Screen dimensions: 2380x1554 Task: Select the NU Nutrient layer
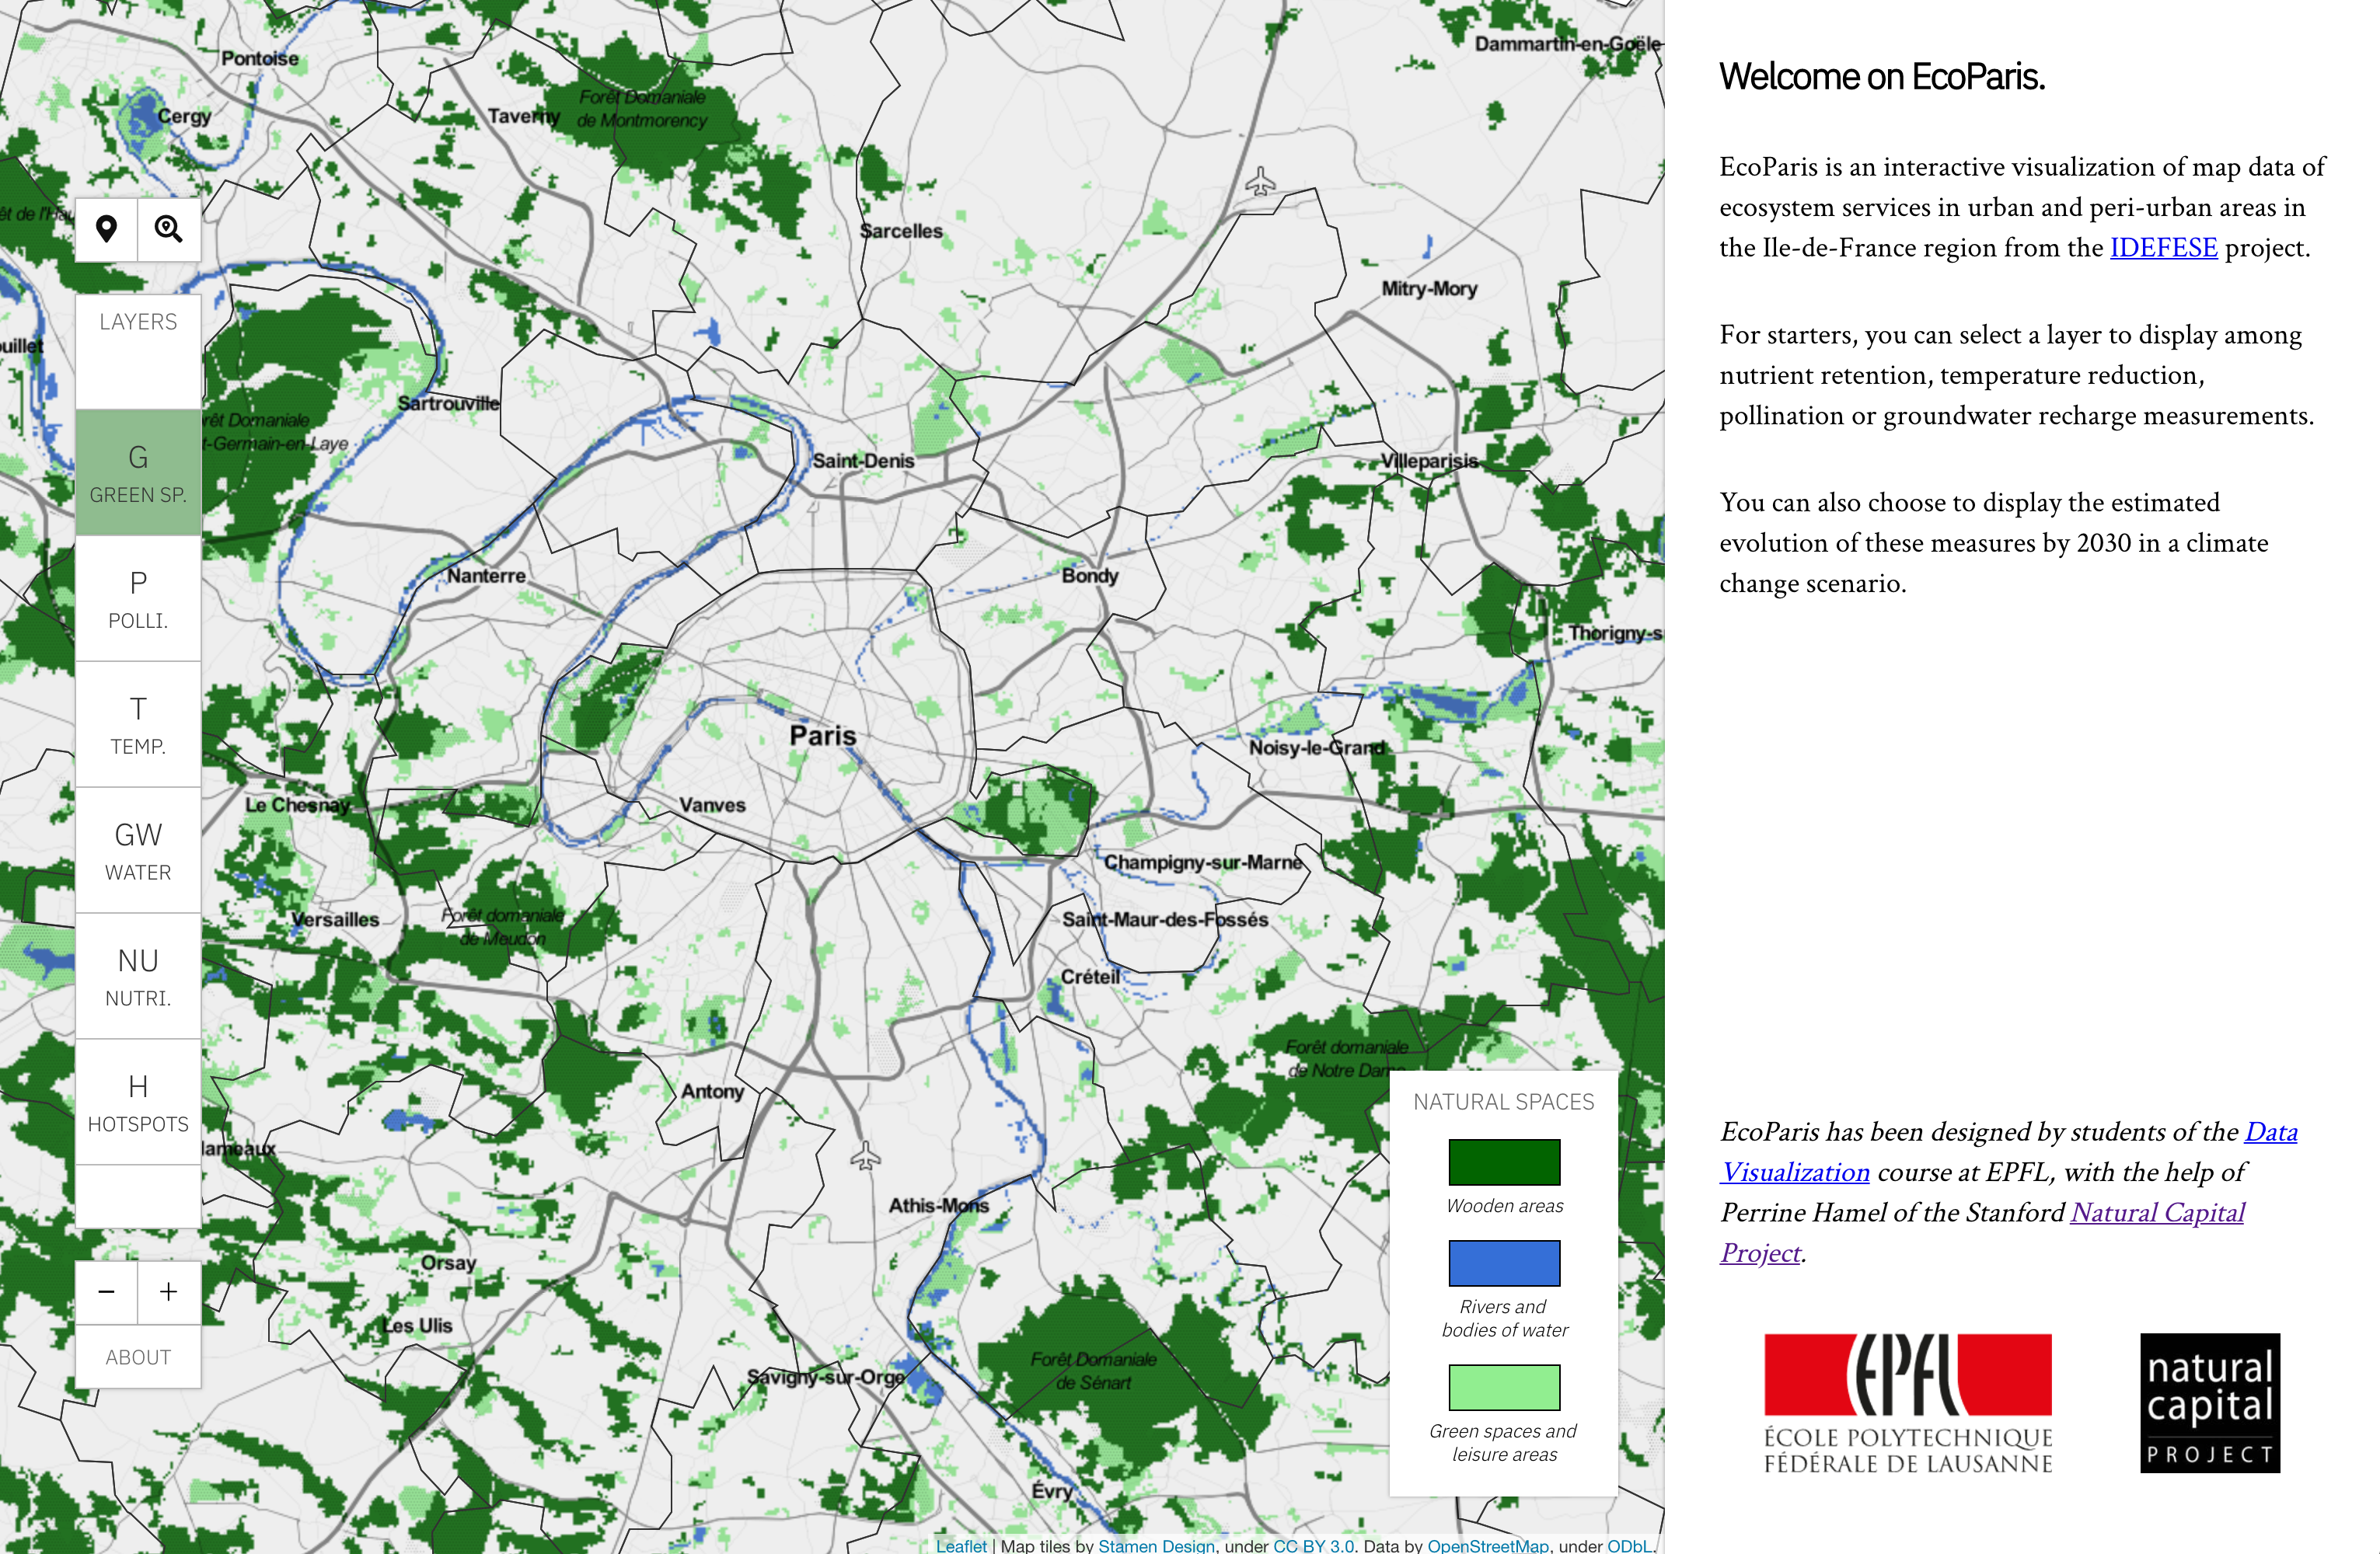coord(138,977)
